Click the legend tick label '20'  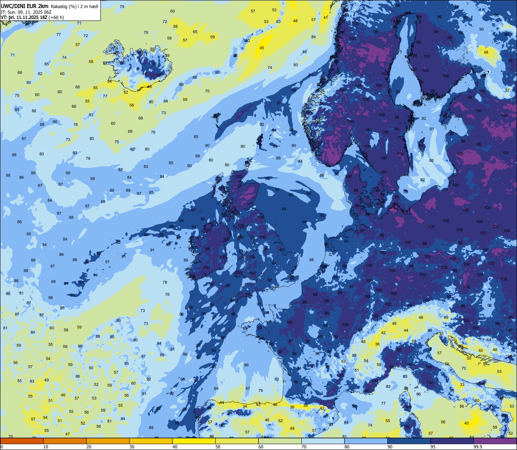coord(89,447)
